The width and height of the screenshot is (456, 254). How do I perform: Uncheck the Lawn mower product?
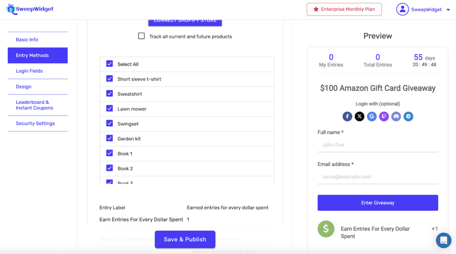[x=110, y=108]
